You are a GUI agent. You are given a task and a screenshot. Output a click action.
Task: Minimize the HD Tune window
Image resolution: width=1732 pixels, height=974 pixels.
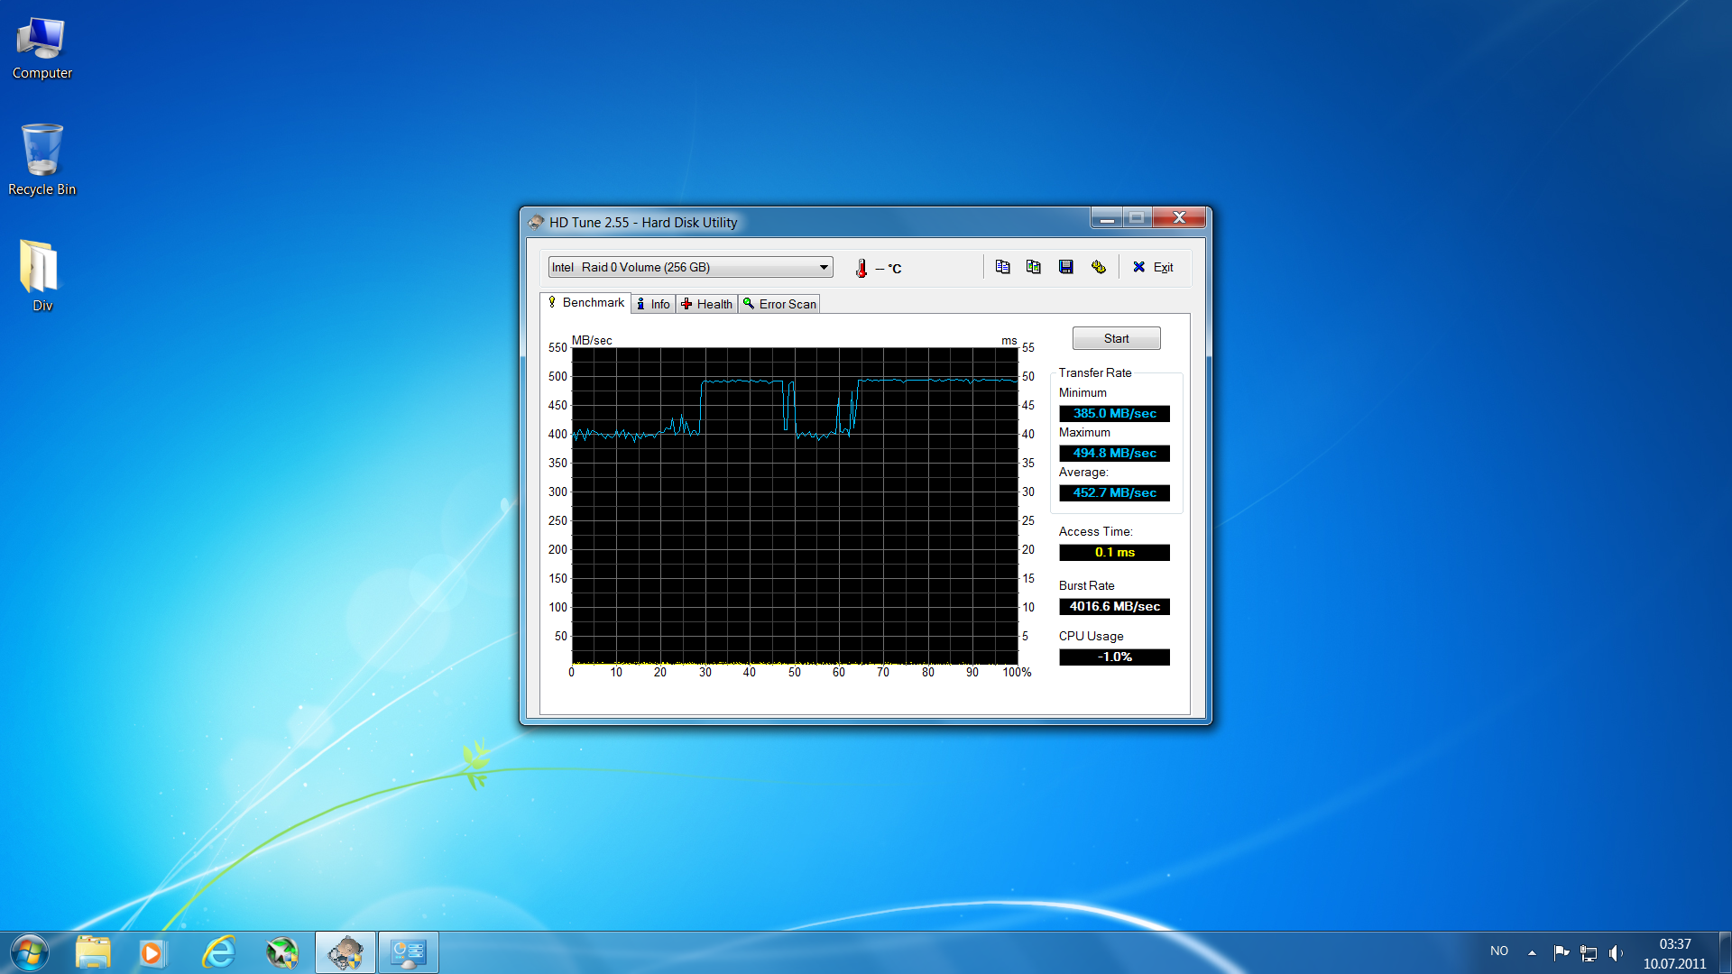point(1107,217)
